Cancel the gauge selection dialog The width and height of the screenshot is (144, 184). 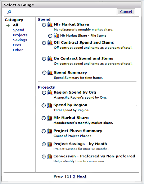coord(126,12)
